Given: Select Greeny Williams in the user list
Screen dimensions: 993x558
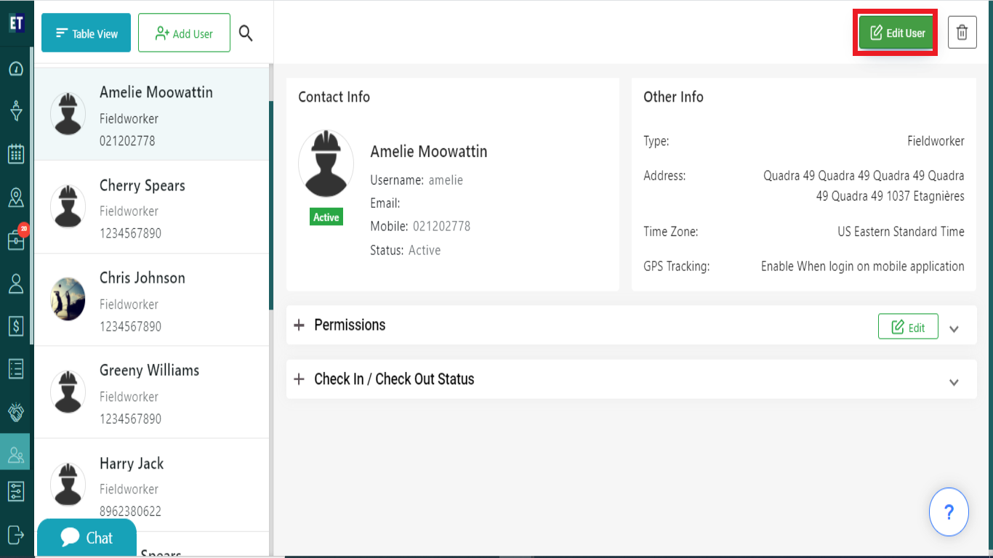Looking at the screenshot, I should pyautogui.click(x=152, y=392).
